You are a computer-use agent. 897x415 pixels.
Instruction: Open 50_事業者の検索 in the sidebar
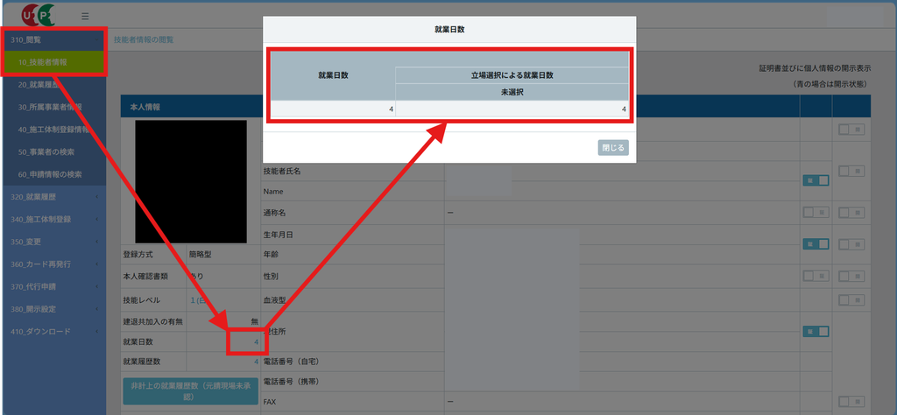(53, 152)
